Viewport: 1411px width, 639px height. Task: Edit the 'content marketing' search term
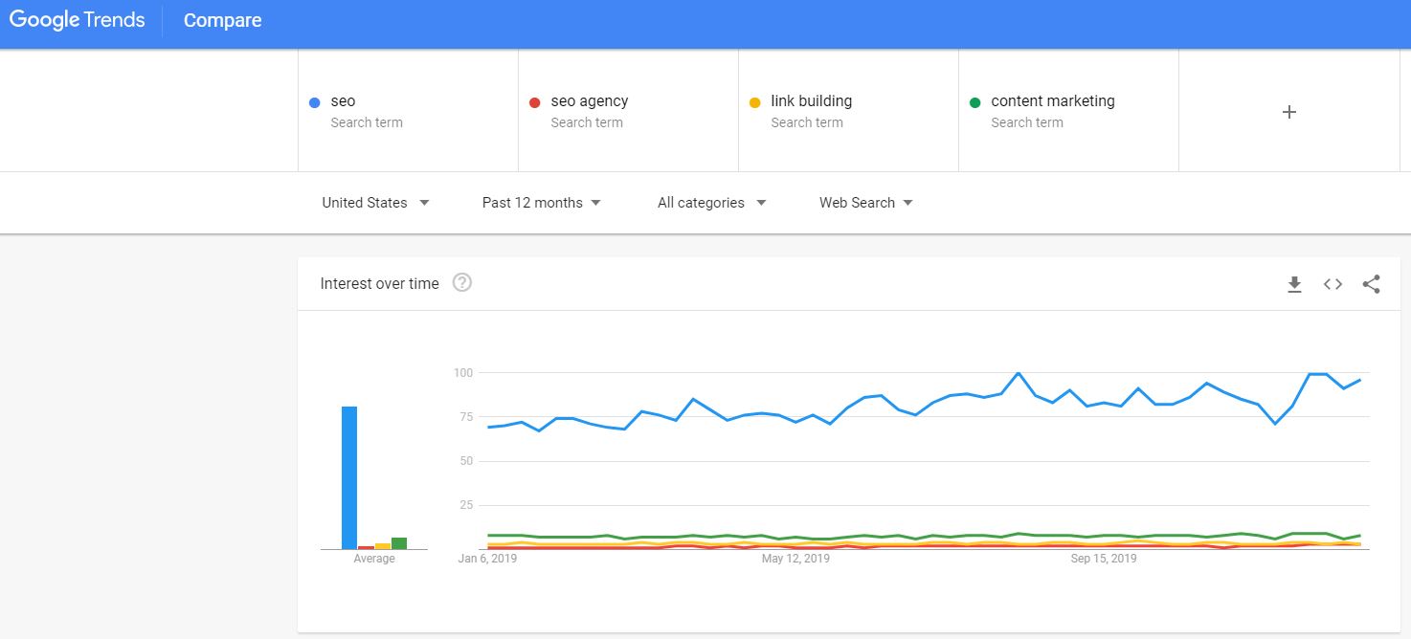pos(1052,100)
